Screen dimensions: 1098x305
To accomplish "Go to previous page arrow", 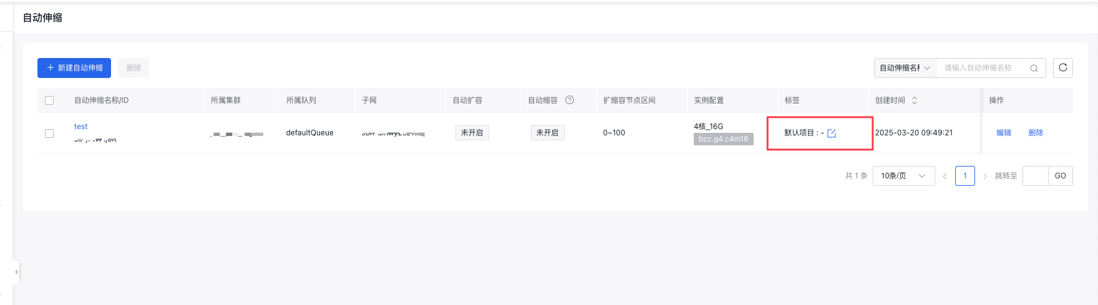I will [x=945, y=176].
